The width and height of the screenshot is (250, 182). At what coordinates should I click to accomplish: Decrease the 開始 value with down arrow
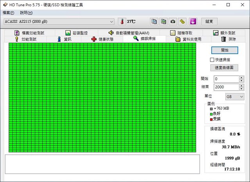click(241, 80)
